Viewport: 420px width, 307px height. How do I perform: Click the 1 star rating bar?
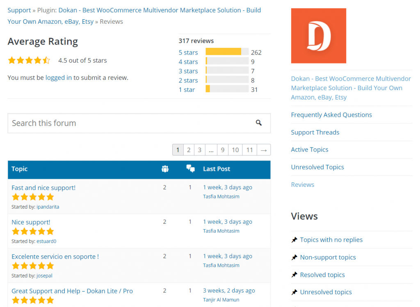point(227,89)
